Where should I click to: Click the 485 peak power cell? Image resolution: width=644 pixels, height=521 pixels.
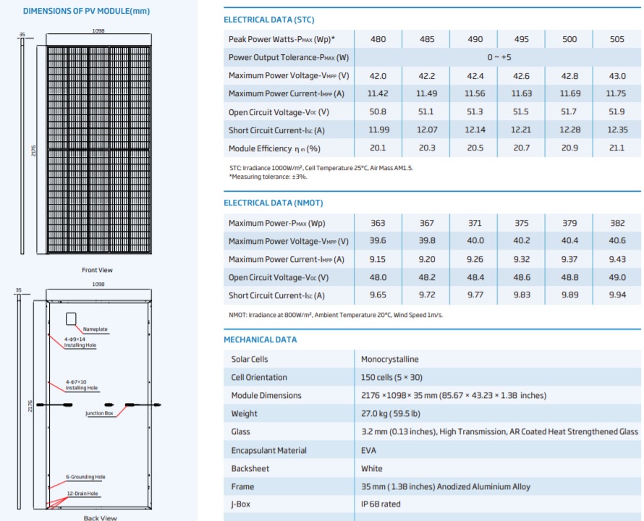click(427, 39)
